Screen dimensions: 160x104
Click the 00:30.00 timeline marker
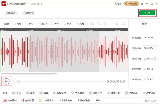coord(30,30)
